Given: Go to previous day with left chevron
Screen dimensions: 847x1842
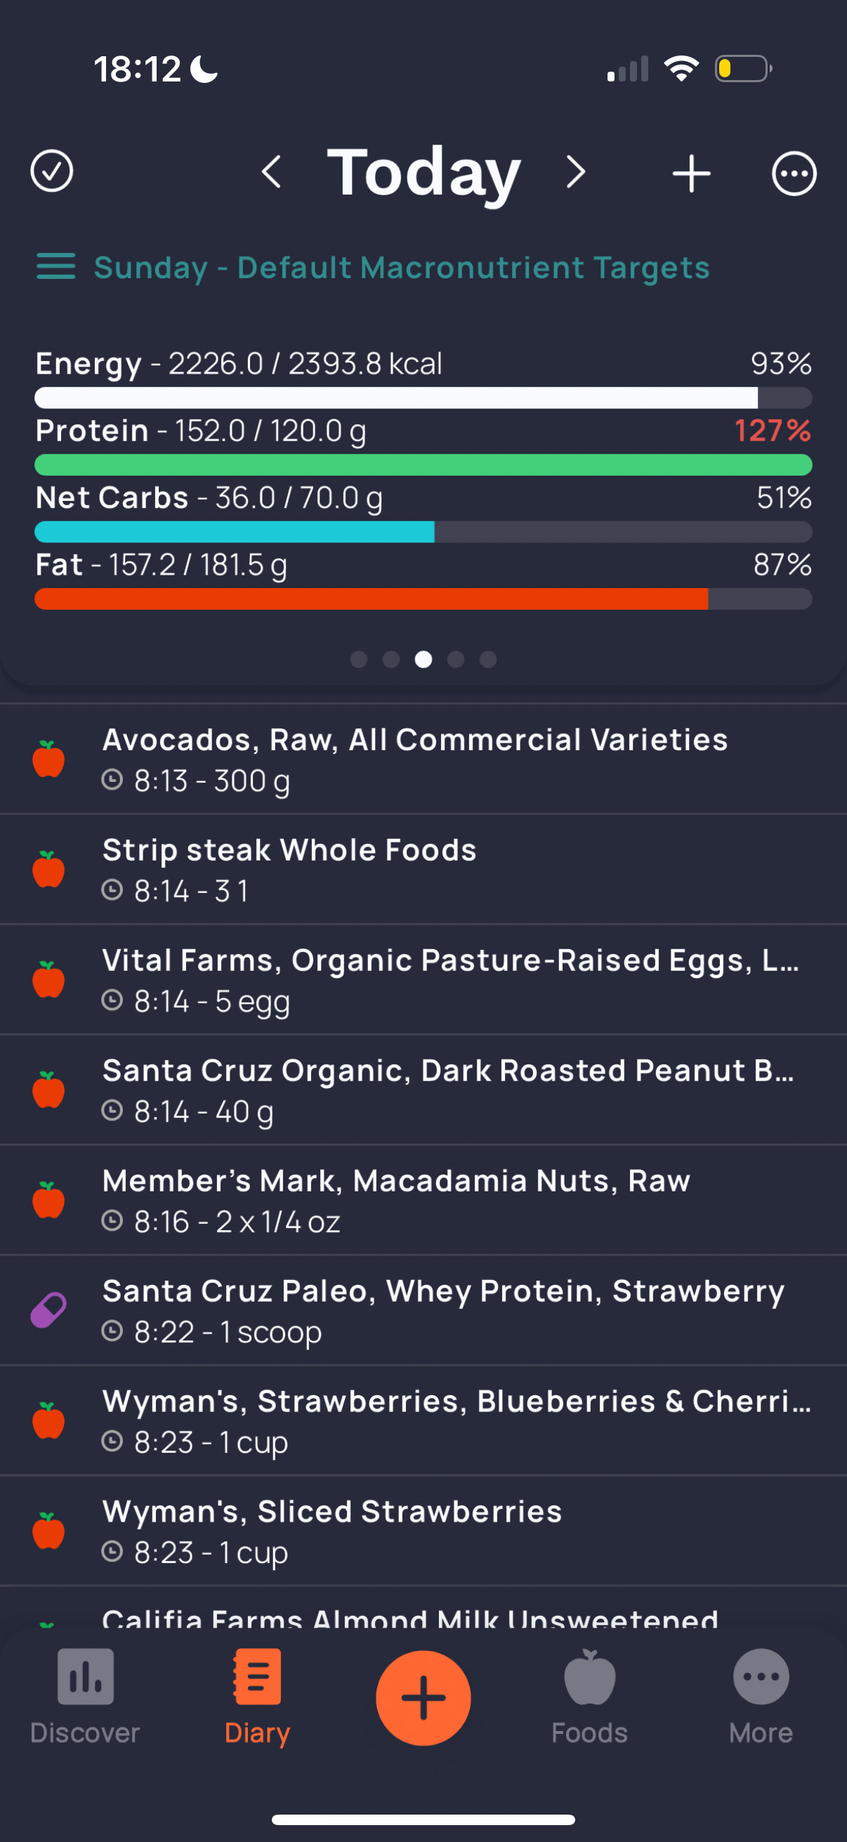Looking at the screenshot, I should 271,171.
